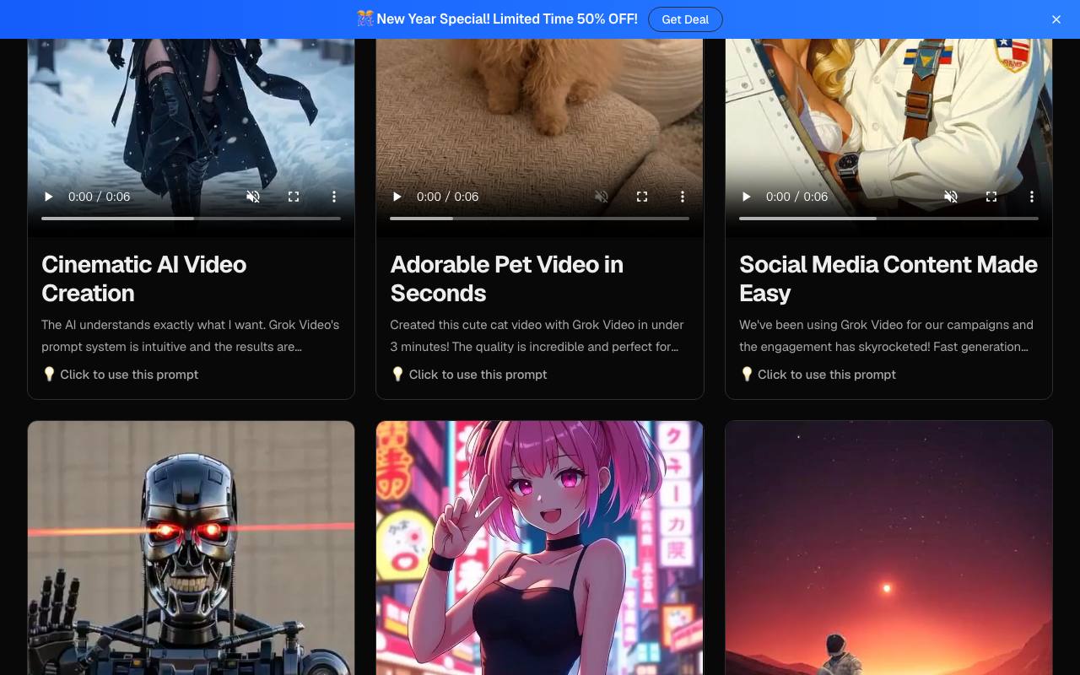1080x675 pixels.
Task: Click the lightbulb icon under Adorable Pet Video
Action: click(397, 375)
